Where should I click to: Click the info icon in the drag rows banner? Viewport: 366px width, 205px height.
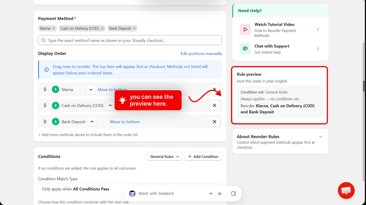[47, 69]
